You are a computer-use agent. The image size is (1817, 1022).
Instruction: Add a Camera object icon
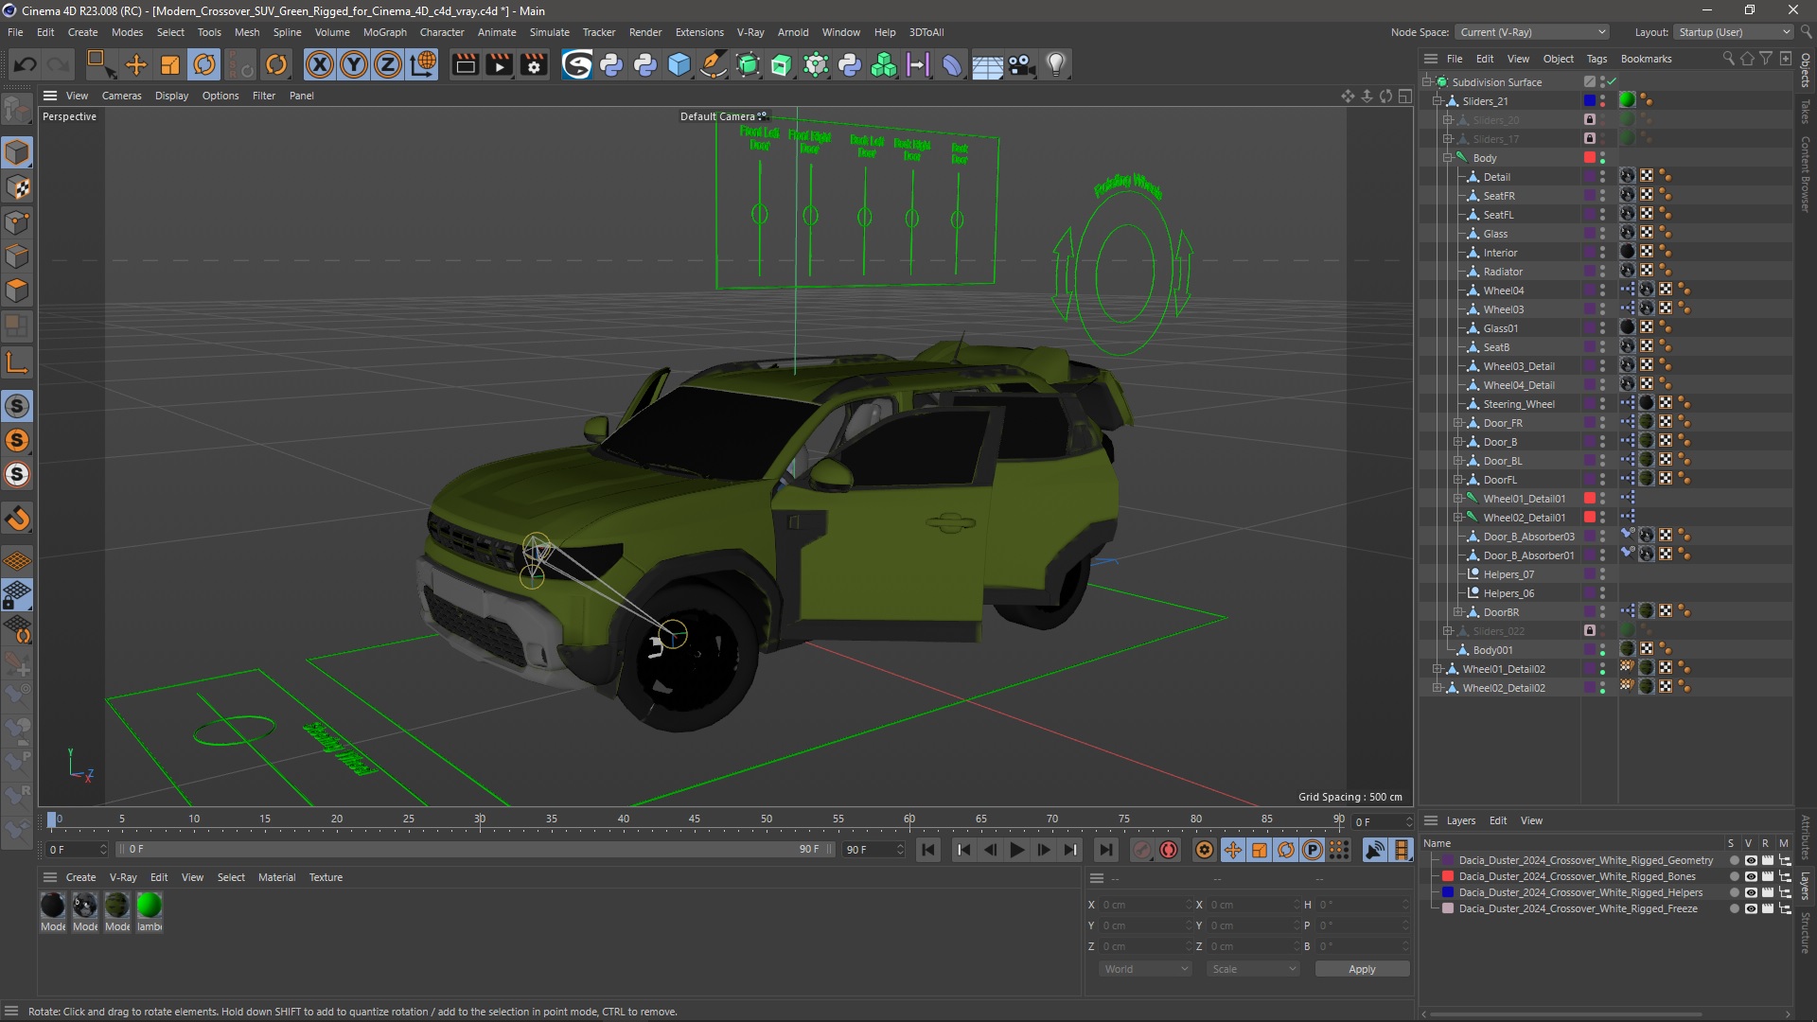[x=1021, y=64]
